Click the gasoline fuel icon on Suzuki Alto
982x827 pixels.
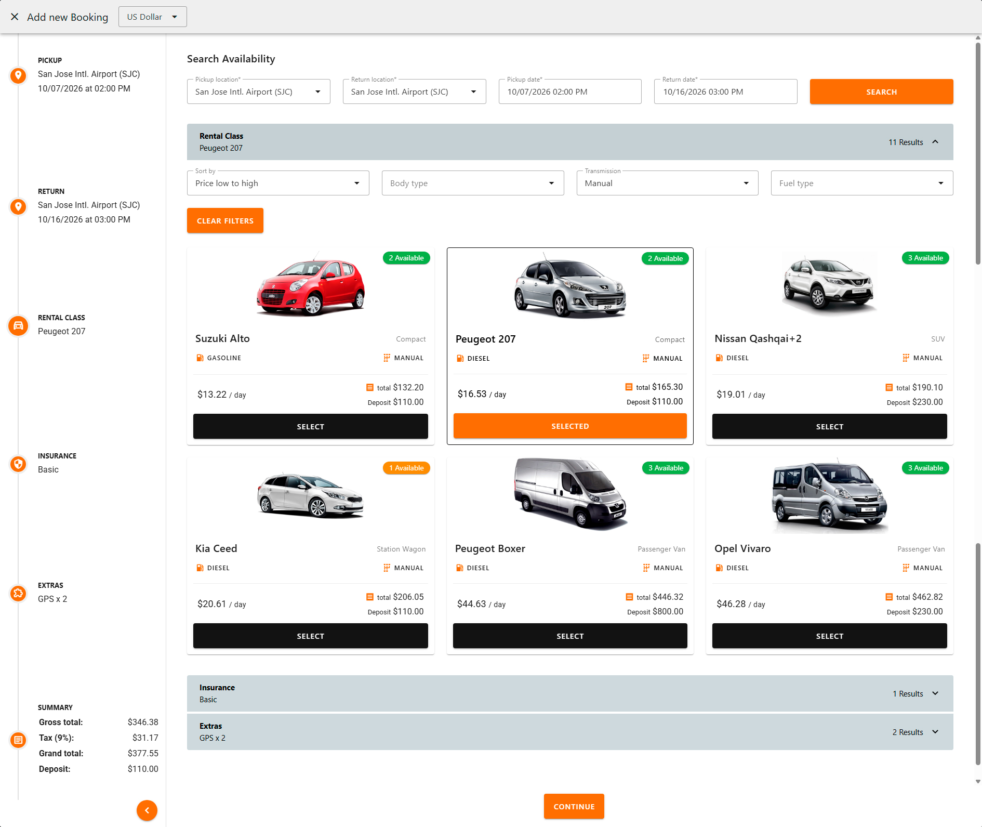point(200,358)
